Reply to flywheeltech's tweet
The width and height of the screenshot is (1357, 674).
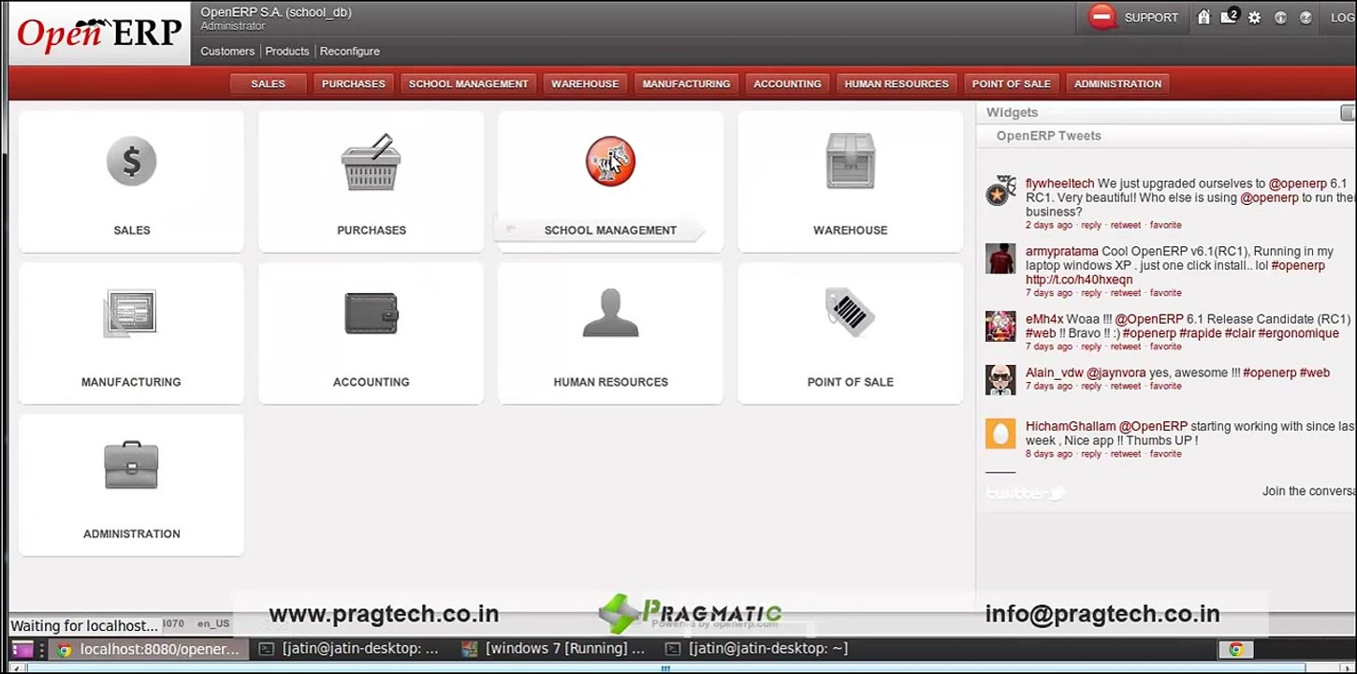coord(1091,226)
